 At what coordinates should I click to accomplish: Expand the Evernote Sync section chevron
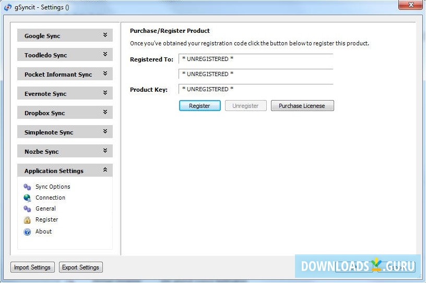105,93
